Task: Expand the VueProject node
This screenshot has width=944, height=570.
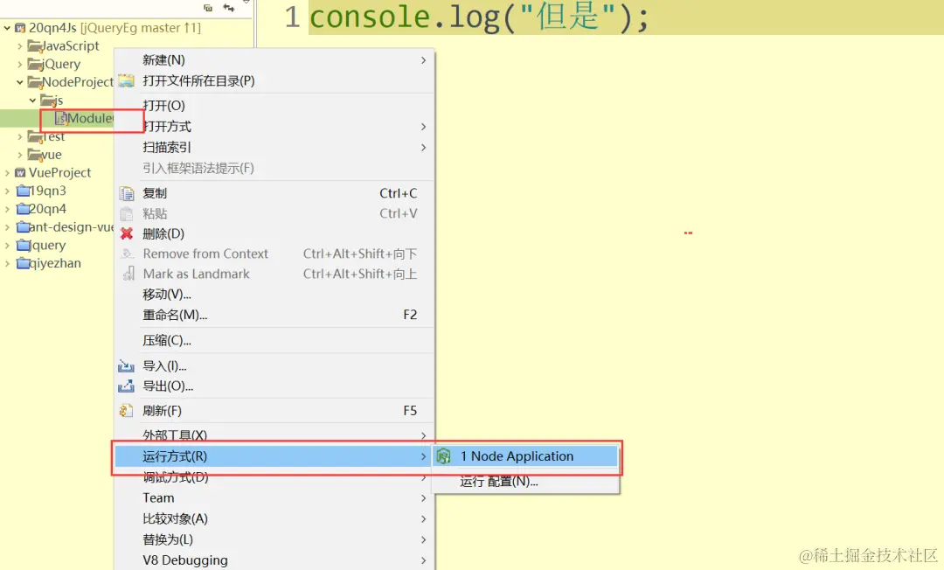Action: point(7,173)
